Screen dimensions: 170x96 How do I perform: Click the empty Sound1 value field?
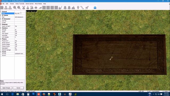(x=20, y=55)
